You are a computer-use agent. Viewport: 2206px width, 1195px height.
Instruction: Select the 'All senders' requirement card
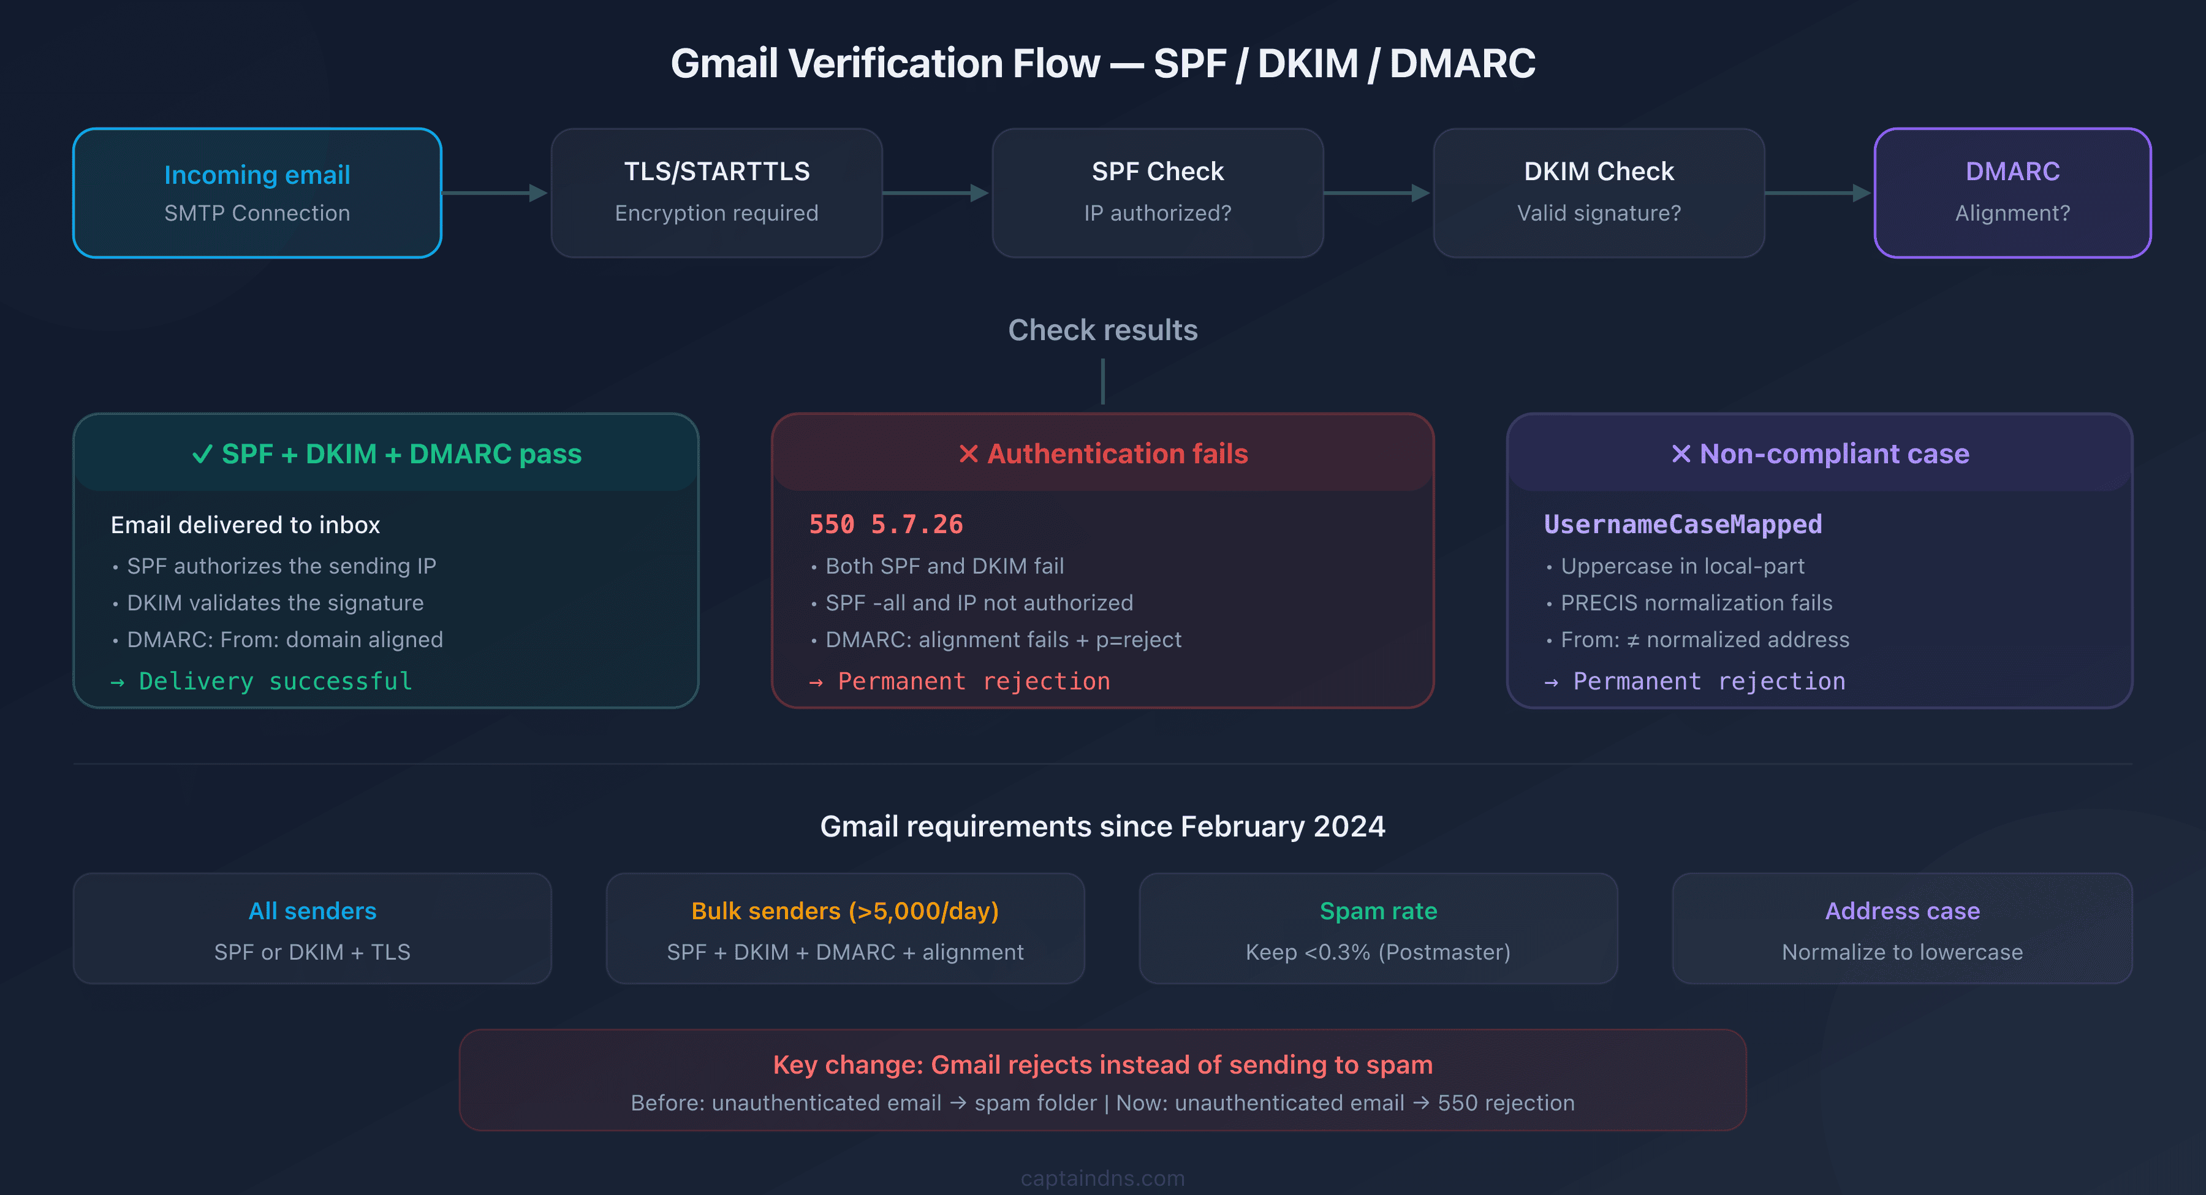pos(313,928)
